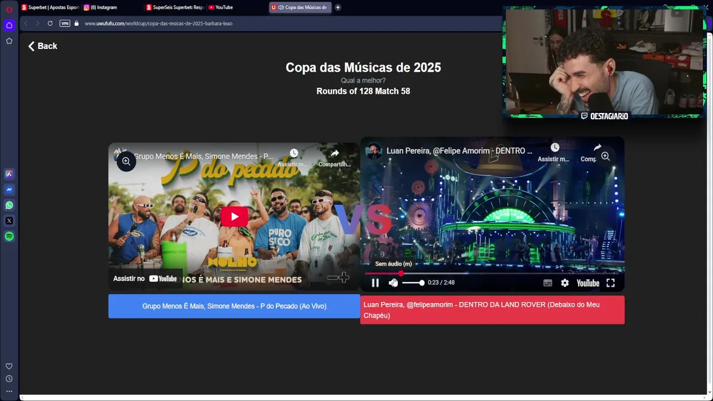713x401 pixels.
Task: Open Assistir no YouTube on left video
Action: [145, 278]
